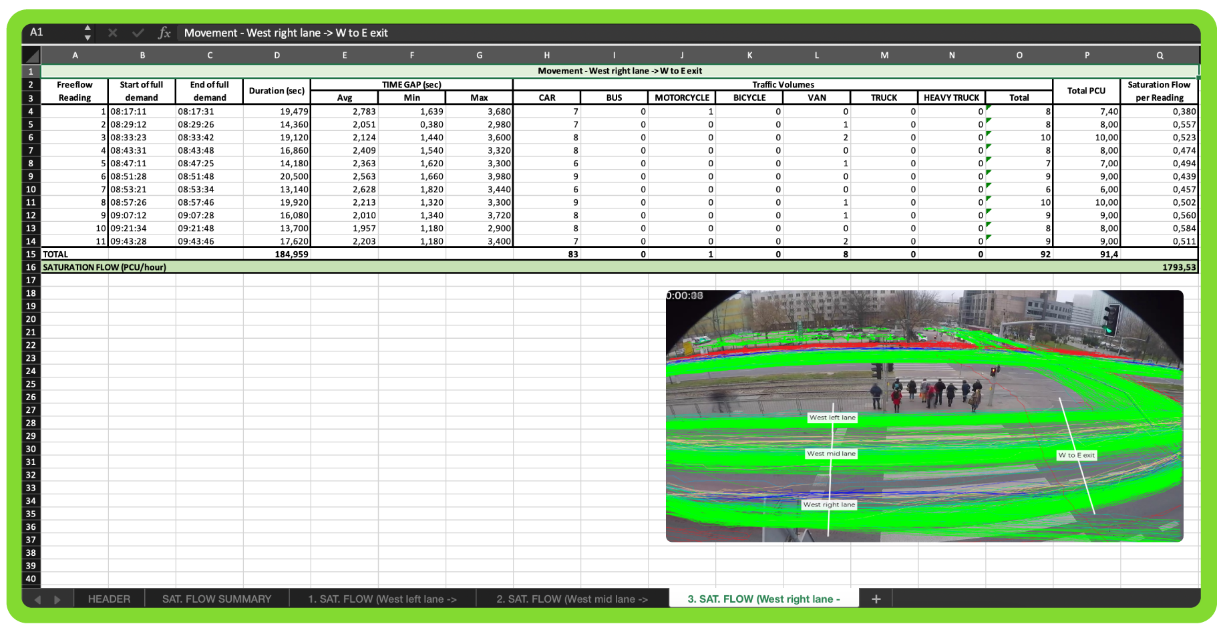Click the cancel entry X icon
Image resolution: width=1223 pixels, height=632 pixels.
coord(112,33)
